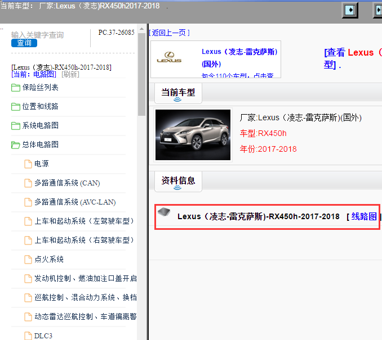Image resolution: width=382 pixels, height=340 pixels.
Task: Click page icon beside 上车和起动系统（左驾驶车型）
Action: [28, 221]
